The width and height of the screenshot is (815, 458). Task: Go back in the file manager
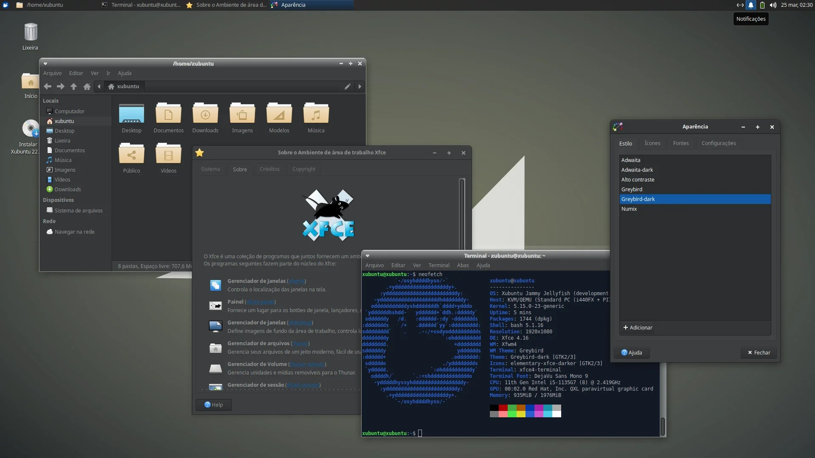[48, 87]
